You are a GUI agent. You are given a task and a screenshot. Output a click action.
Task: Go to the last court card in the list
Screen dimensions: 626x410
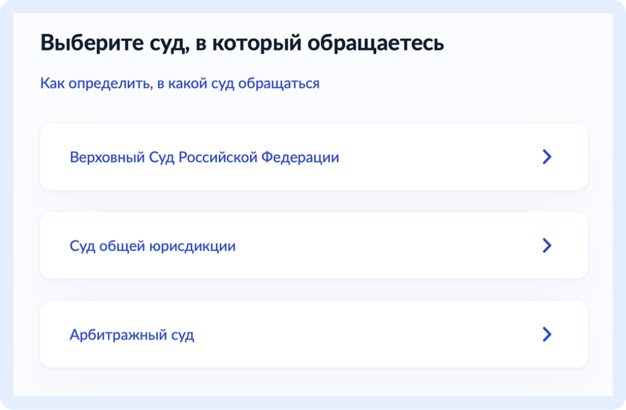[313, 334]
